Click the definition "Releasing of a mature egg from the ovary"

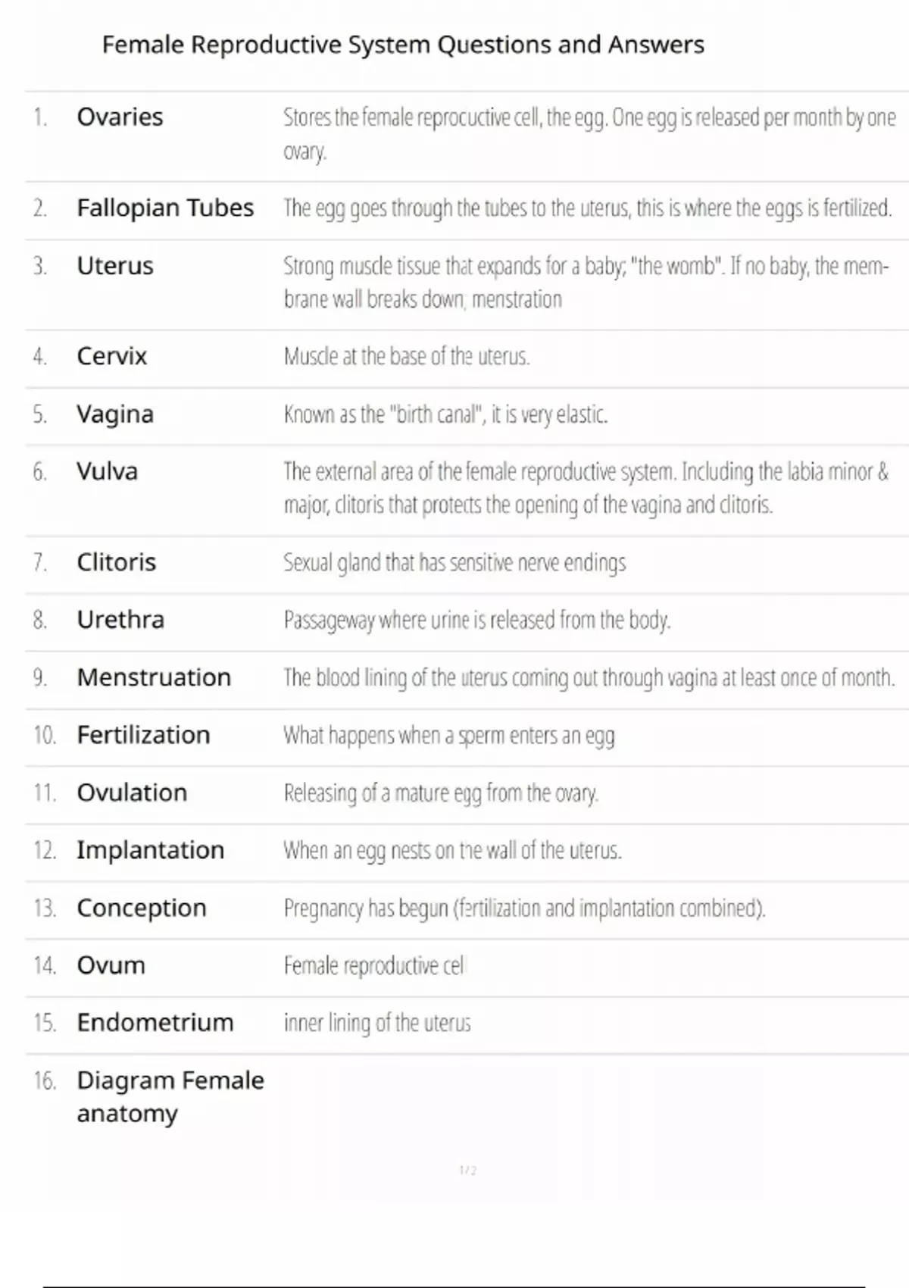(x=441, y=793)
